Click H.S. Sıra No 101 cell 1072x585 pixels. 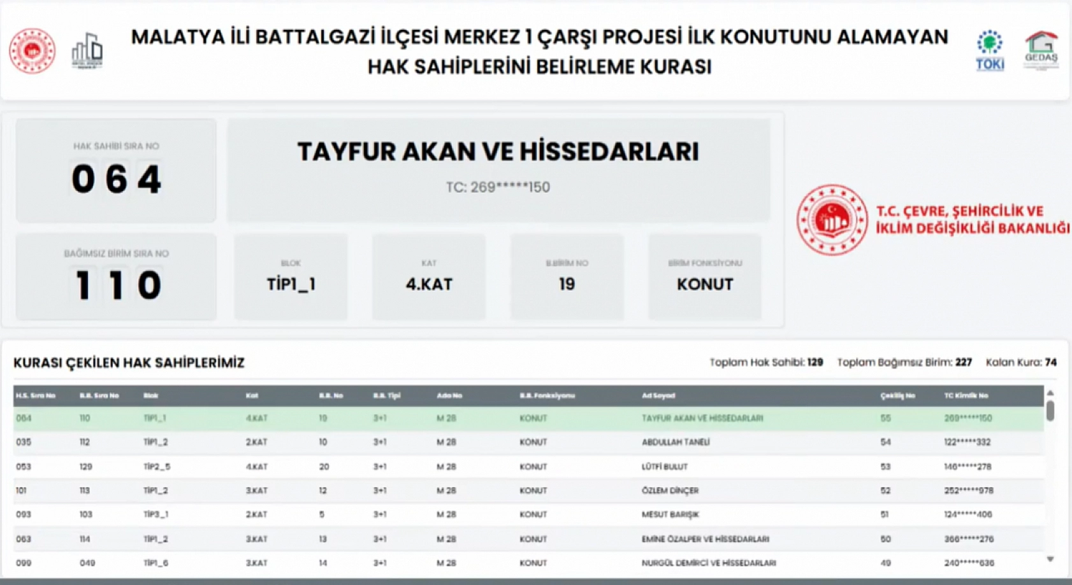(x=21, y=491)
